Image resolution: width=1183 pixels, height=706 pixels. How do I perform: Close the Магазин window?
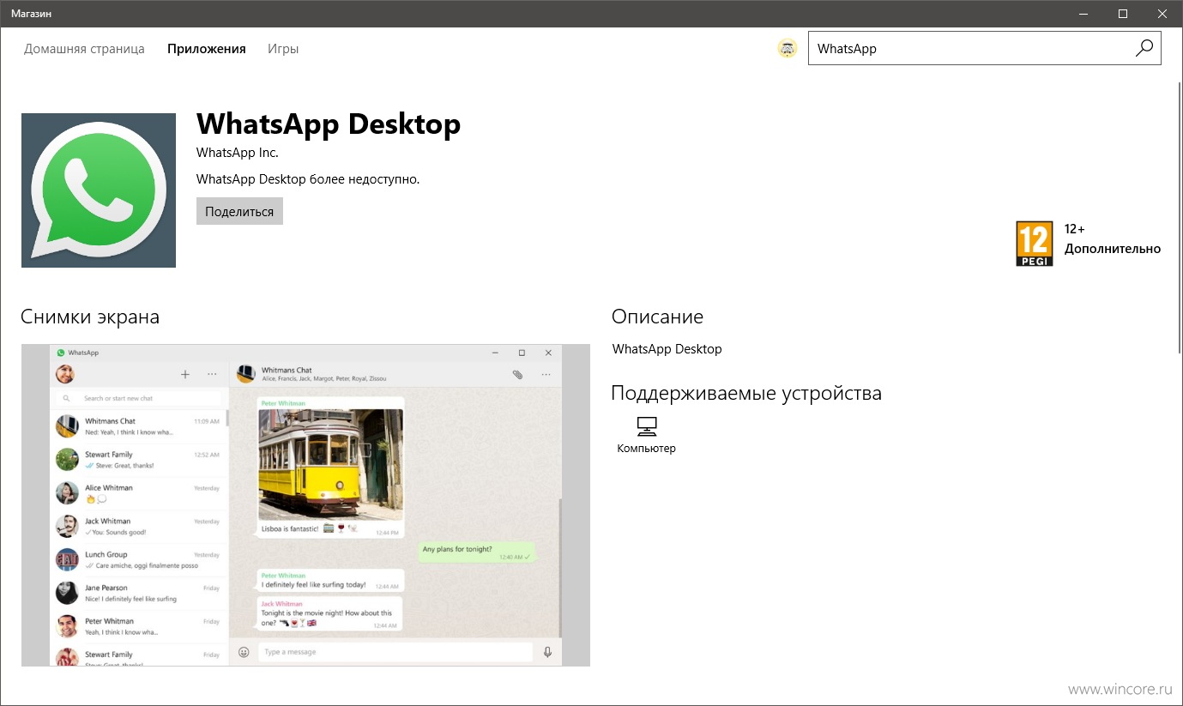[1162, 14]
